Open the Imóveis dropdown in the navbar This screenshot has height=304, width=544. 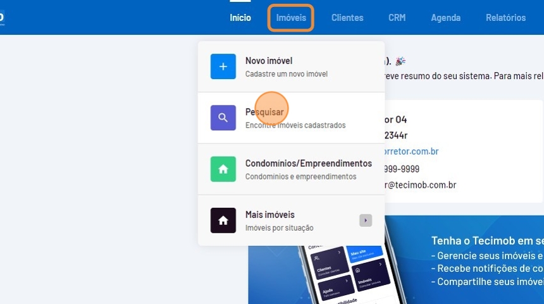point(291,18)
